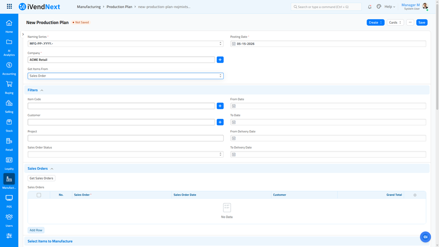Open AI Analytics sidebar module

click(x=9, y=48)
